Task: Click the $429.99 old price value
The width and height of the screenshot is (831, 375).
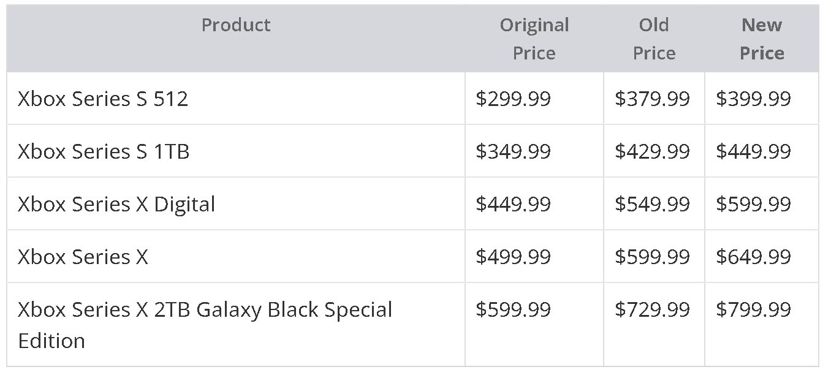Action: pos(652,151)
